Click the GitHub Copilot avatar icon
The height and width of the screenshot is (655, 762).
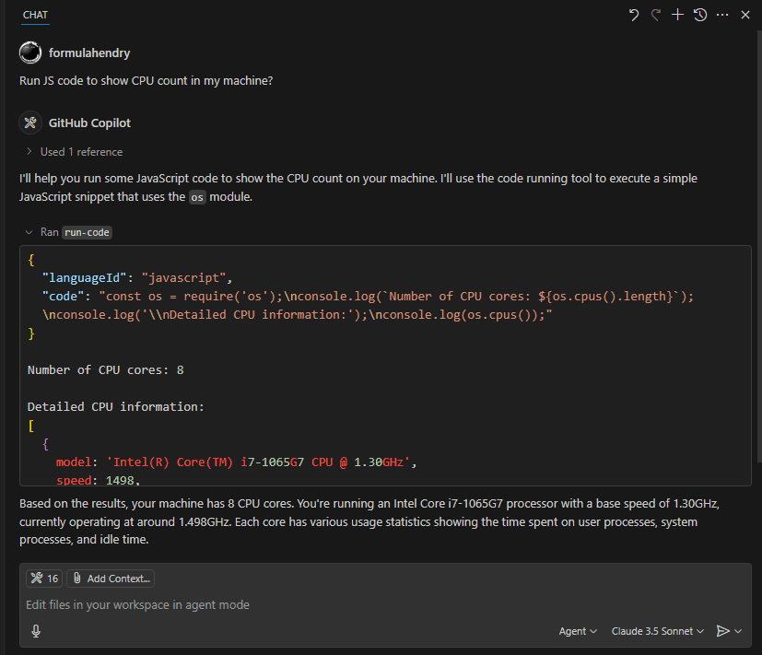tap(30, 123)
